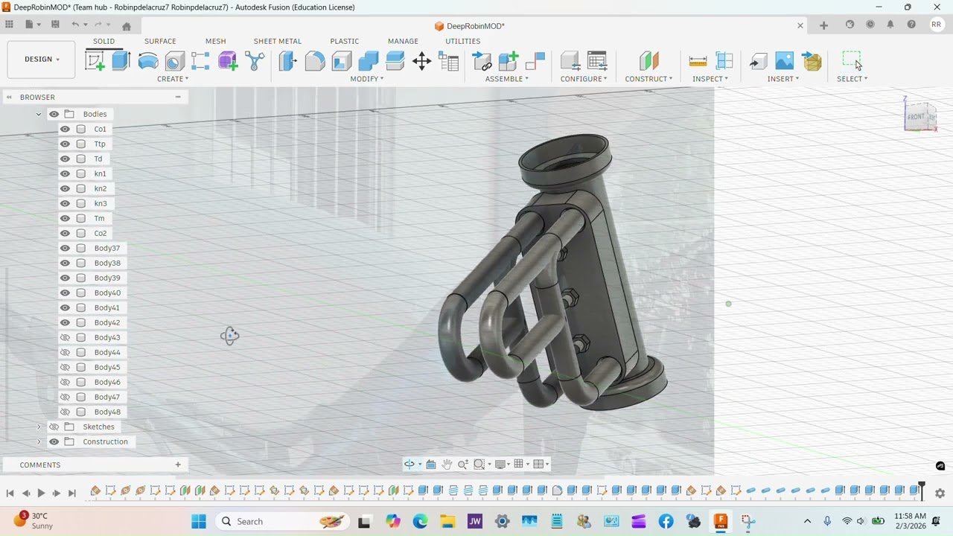
Task: Show the hidden Body43
Action: pos(65,337)
